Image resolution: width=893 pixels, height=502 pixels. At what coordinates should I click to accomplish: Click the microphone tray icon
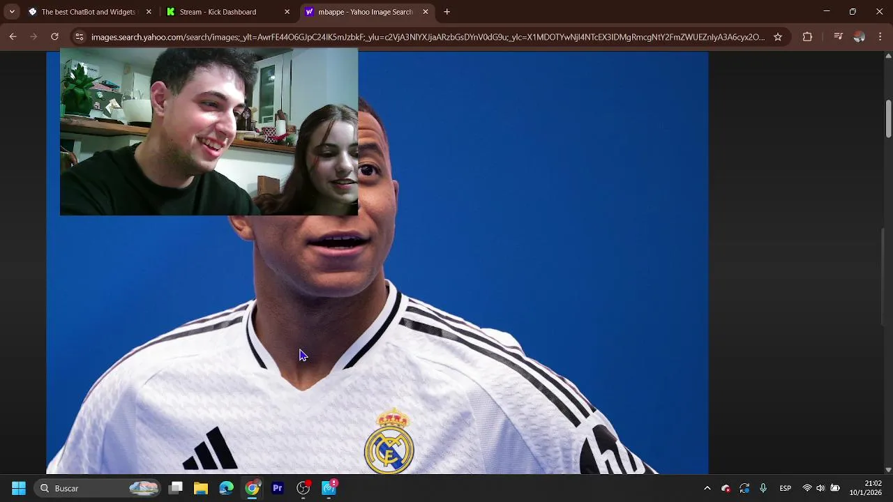763,488
